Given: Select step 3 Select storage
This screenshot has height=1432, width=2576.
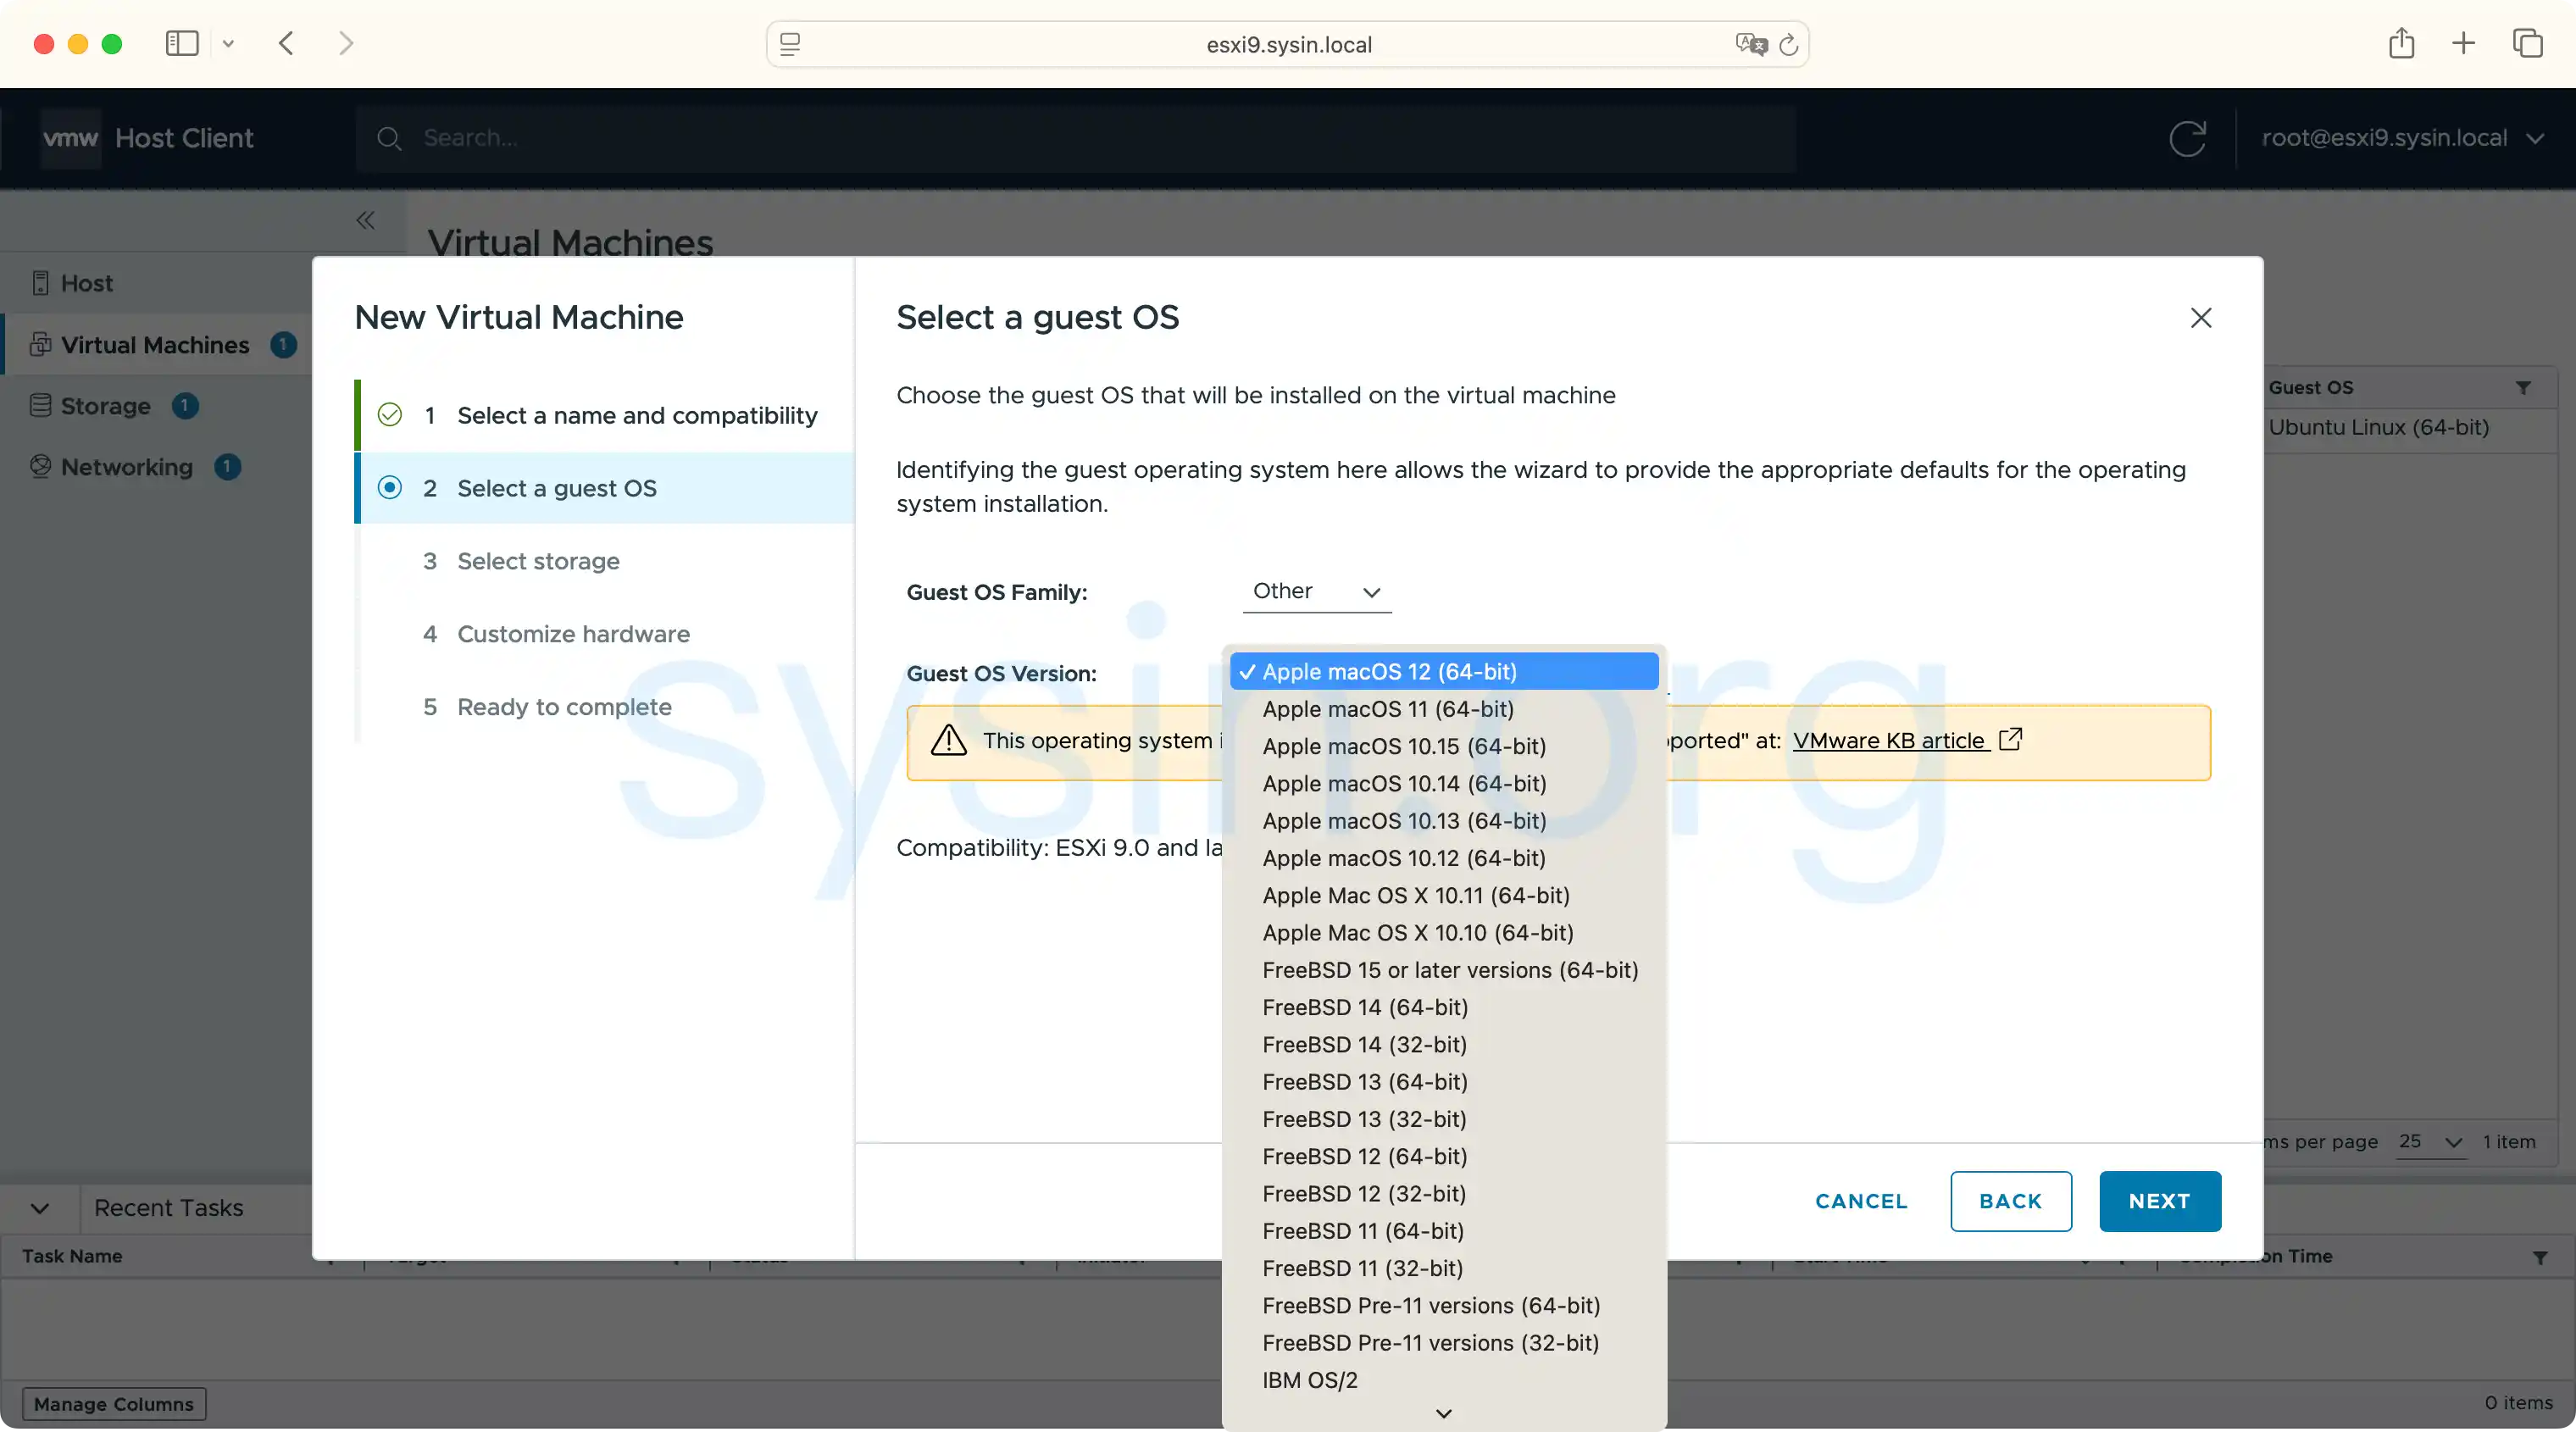Looking at the screenshot, I should (606, 561).
